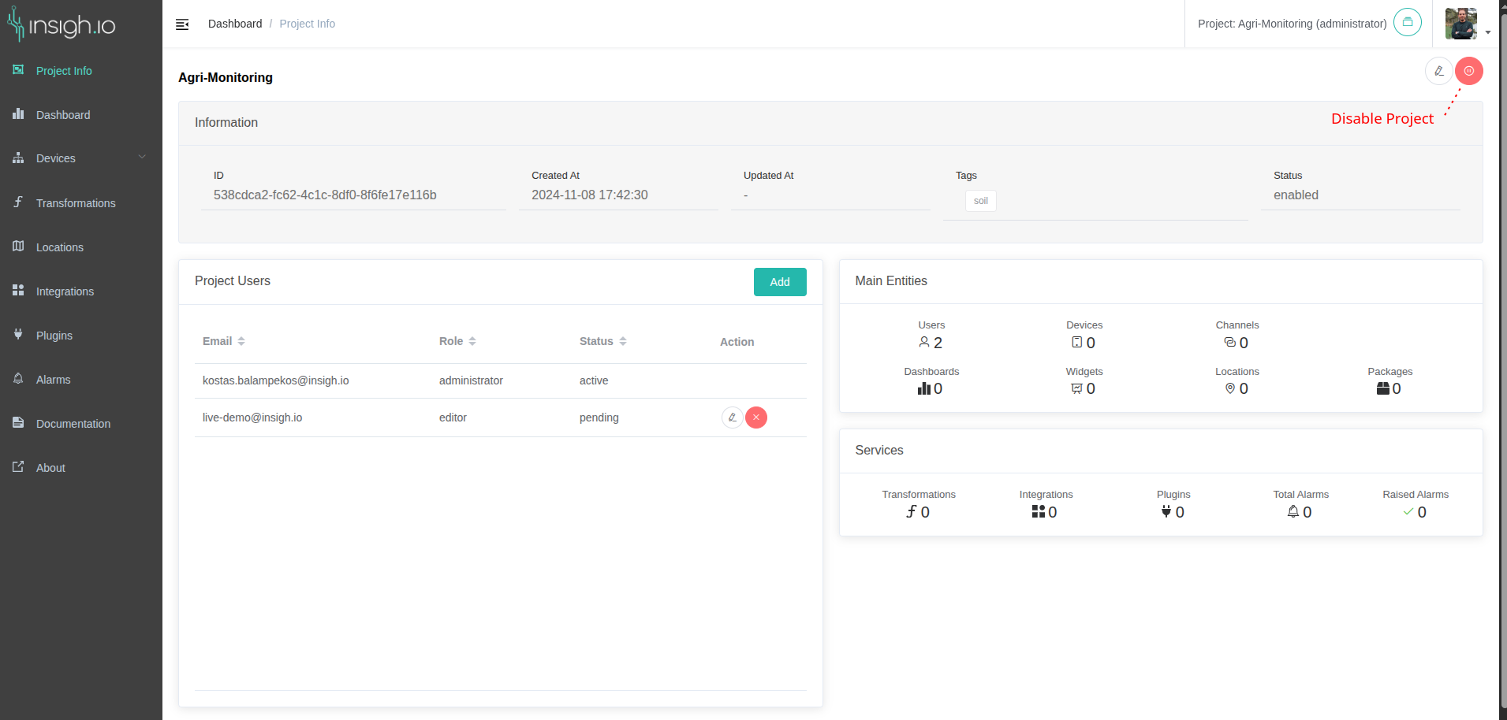
Task: Click kostas.balampekos@insigh.io email cell
Action: [276, 380]
